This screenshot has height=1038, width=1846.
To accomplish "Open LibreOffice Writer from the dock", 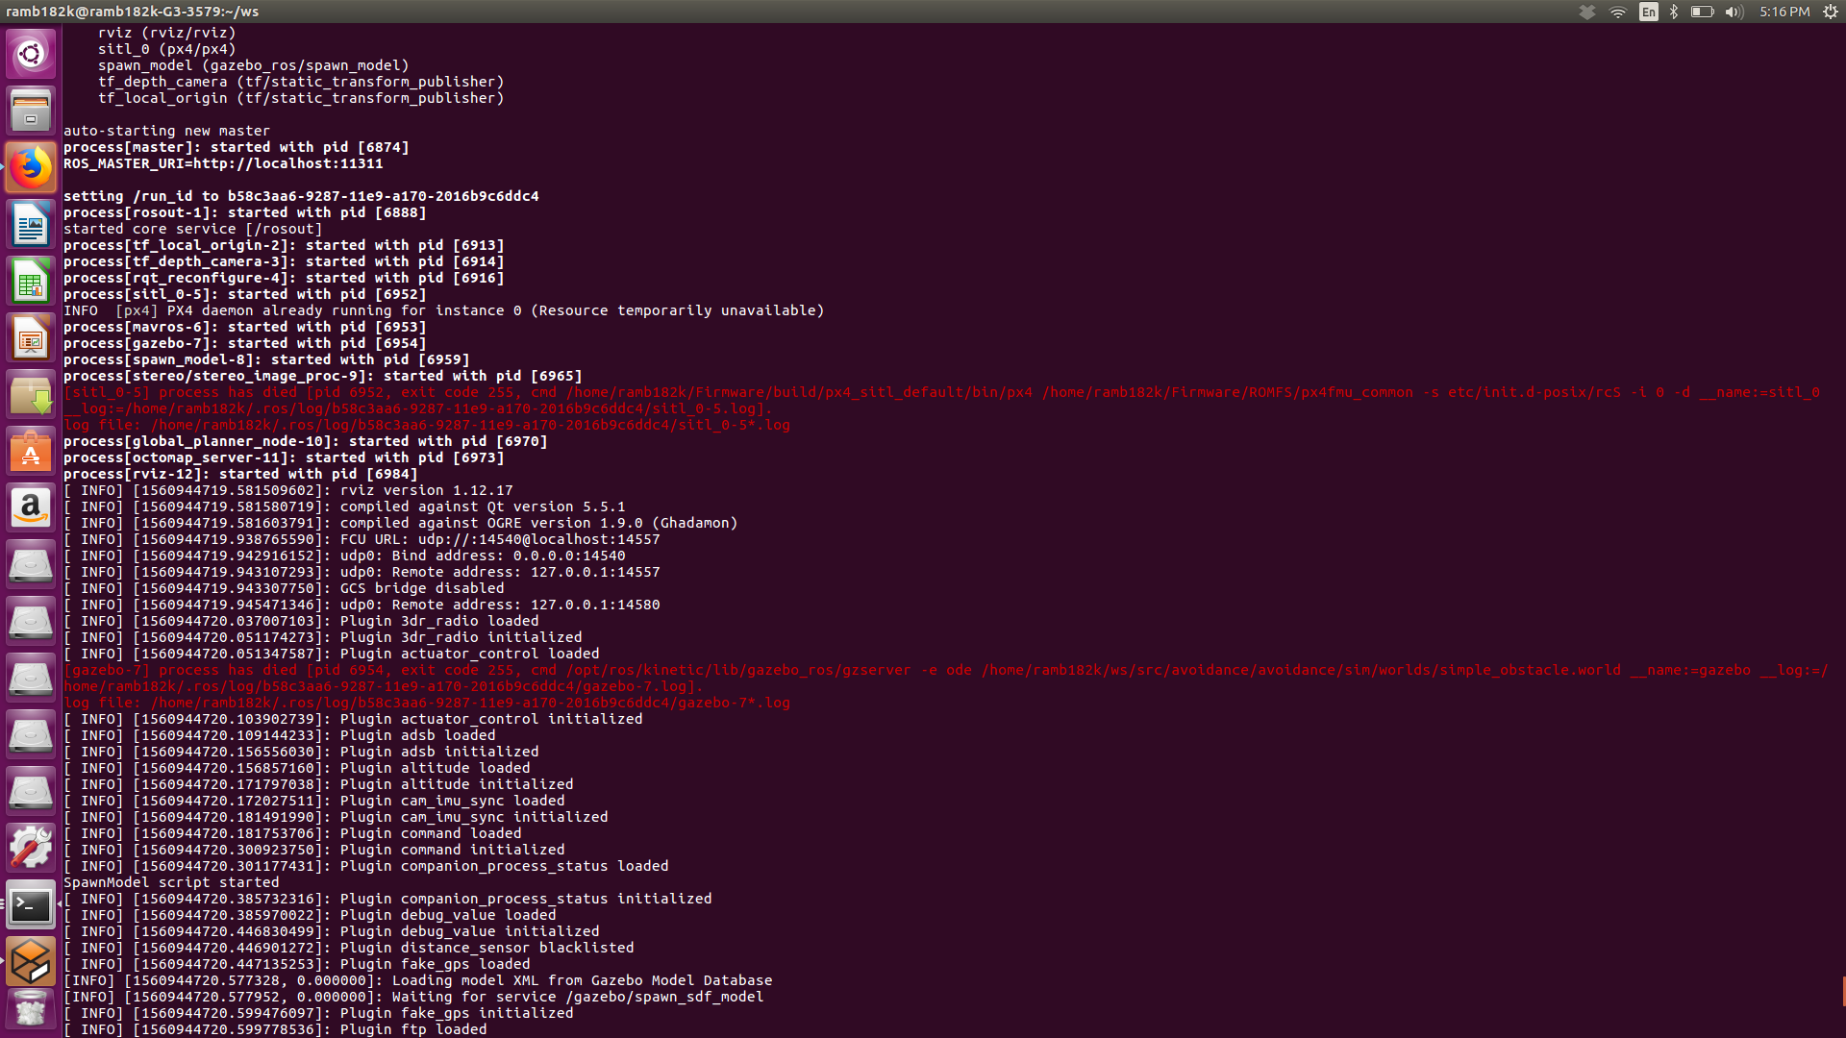I will pos(31,225).
